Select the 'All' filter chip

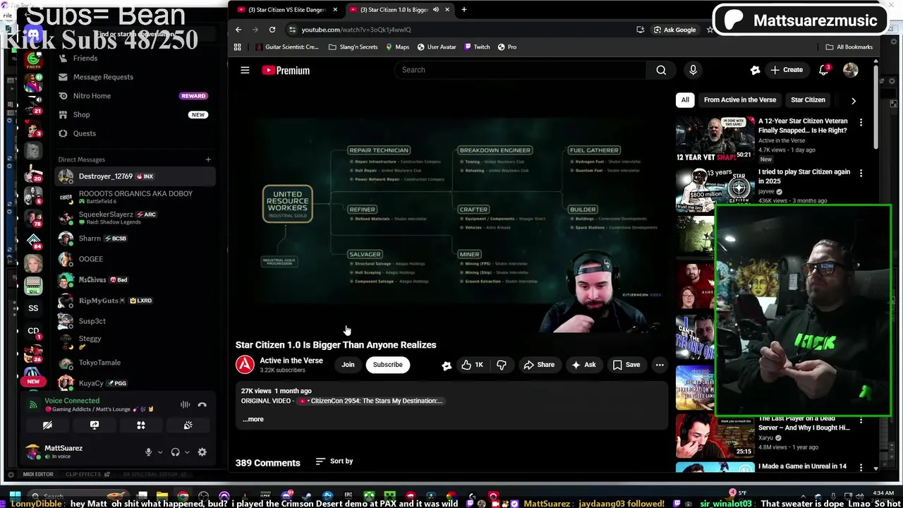pyautogui.click(x=685, y=100)
